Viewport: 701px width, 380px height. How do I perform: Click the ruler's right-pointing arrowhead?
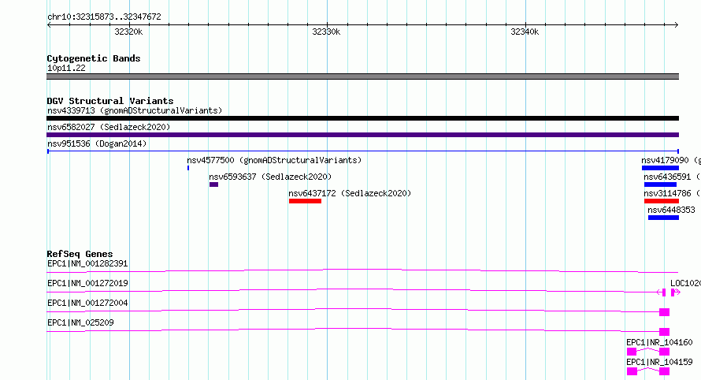pyautogui.click(x=677, y=25)
